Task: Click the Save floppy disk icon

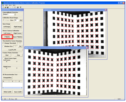Action: [x=8, y=7]
